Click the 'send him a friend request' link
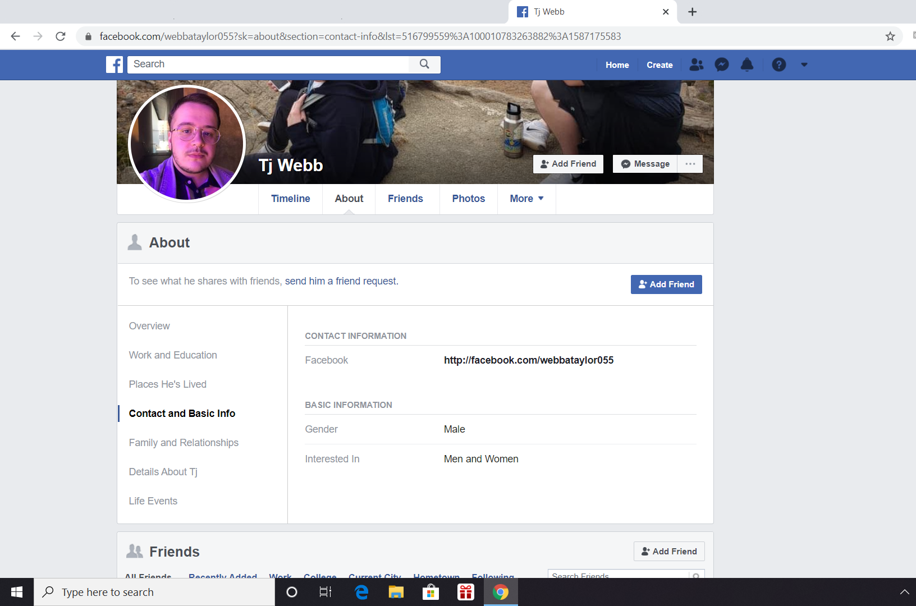The width and height of the screenshot is (916, 606). (341, 281)
